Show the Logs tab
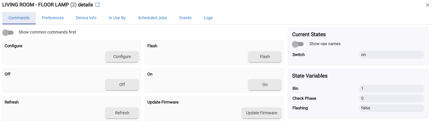The height and width of the screenshot is (121, 432). pyautogui.click(x=208, y=18)
